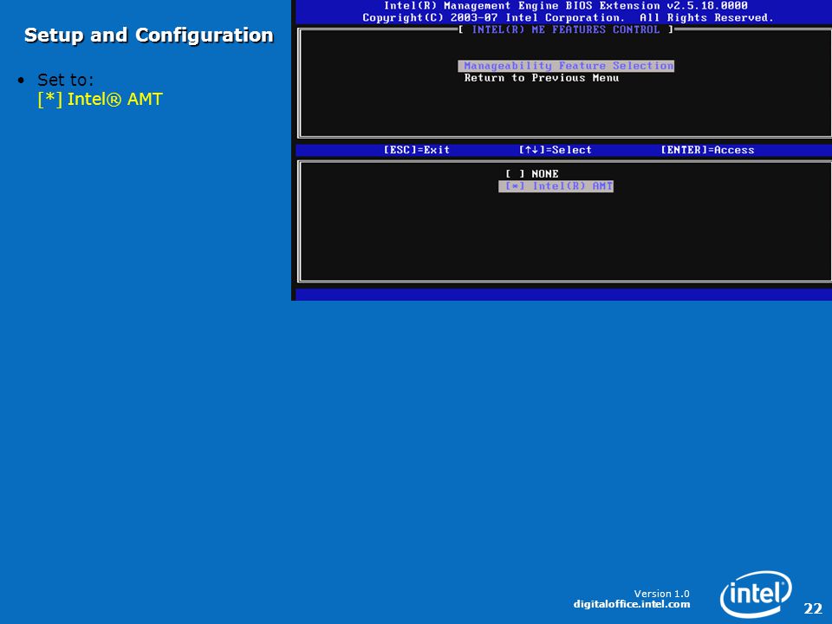Open the digitaloffice.intel.com link

coord(632,604)
